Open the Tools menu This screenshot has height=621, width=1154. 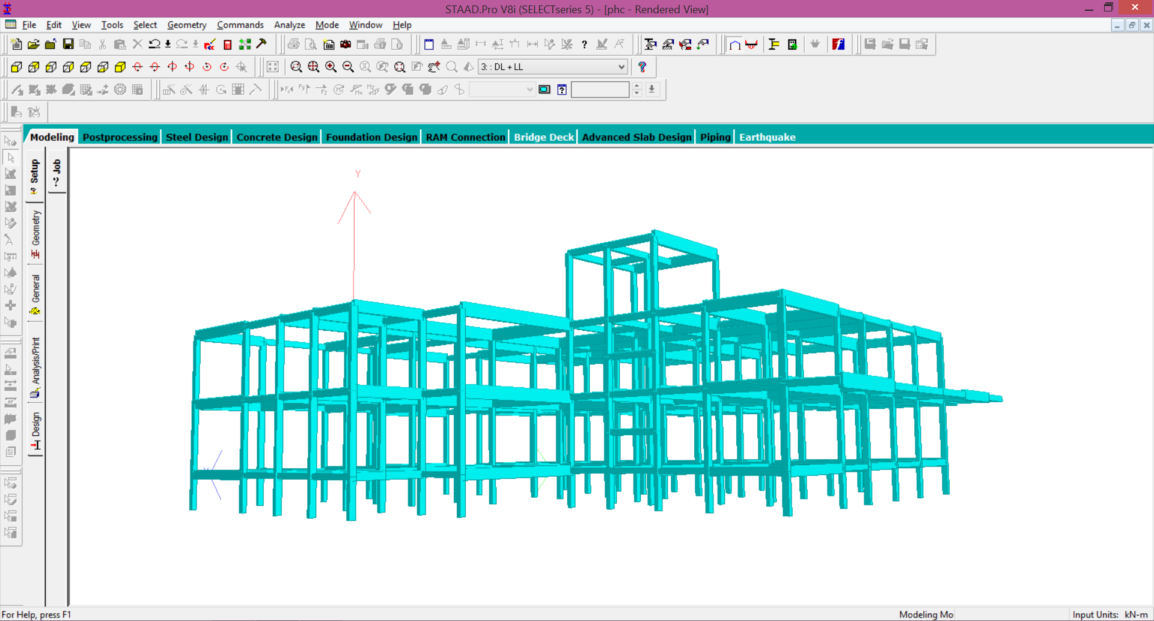point(112,25)
